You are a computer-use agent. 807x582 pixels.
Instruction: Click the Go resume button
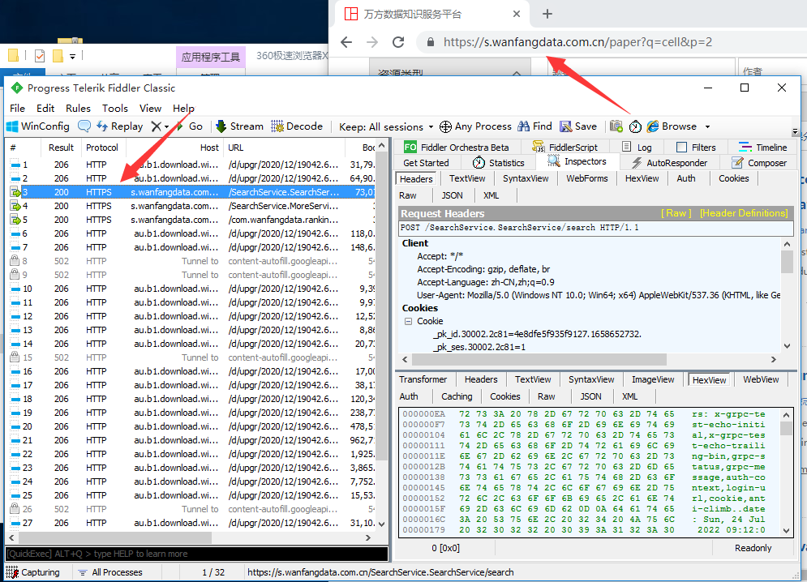190,126
